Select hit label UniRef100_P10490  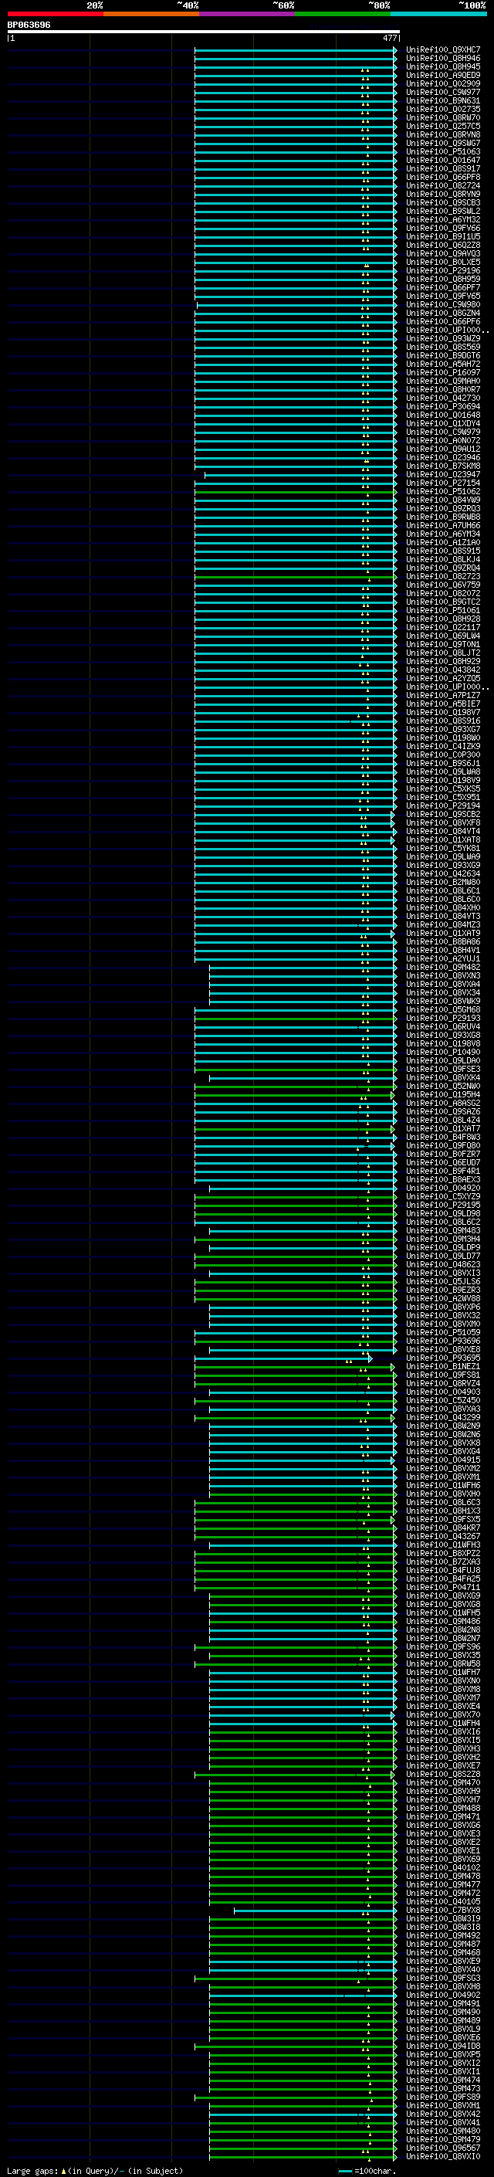point(443,1052)
